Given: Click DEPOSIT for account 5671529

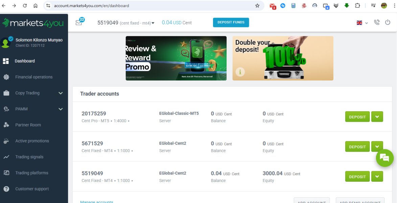Looking at the screenshot, I should [357, 146].
